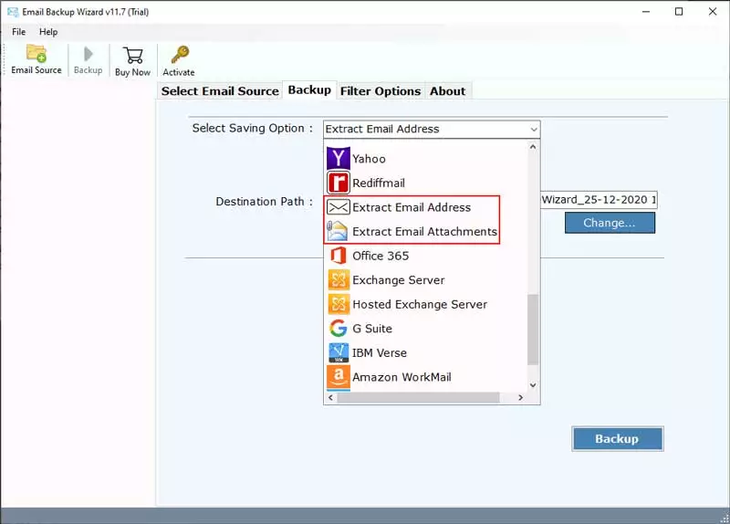This screenshot has height=524, width=730.
Task: Select the IBM Verse icon
Action: (339, 352)
